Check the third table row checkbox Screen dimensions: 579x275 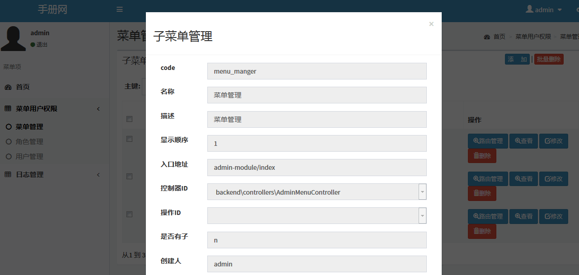(x=130, y=214)
